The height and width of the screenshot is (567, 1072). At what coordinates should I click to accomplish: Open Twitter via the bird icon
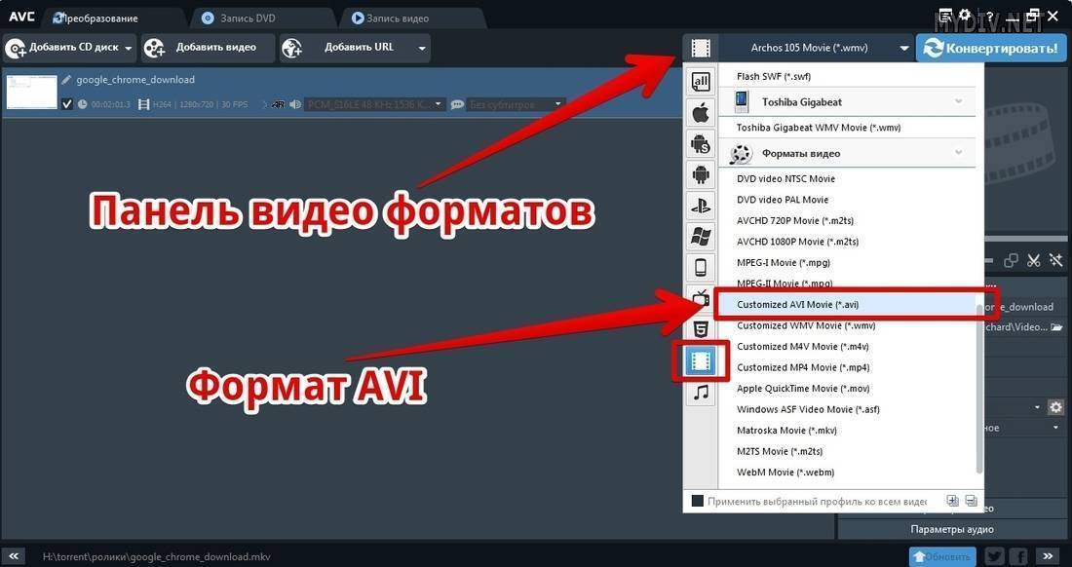[995, 556]
